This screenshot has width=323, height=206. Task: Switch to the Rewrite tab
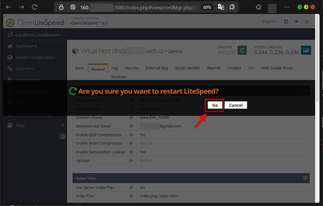pyautogui.click(x=214, y=68)
